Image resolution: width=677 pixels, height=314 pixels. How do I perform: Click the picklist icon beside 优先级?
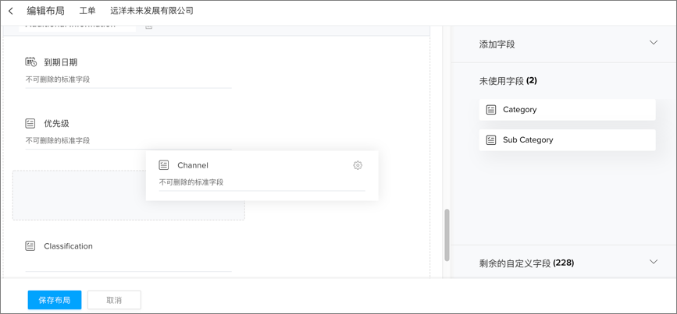click(x=30, y=124)
